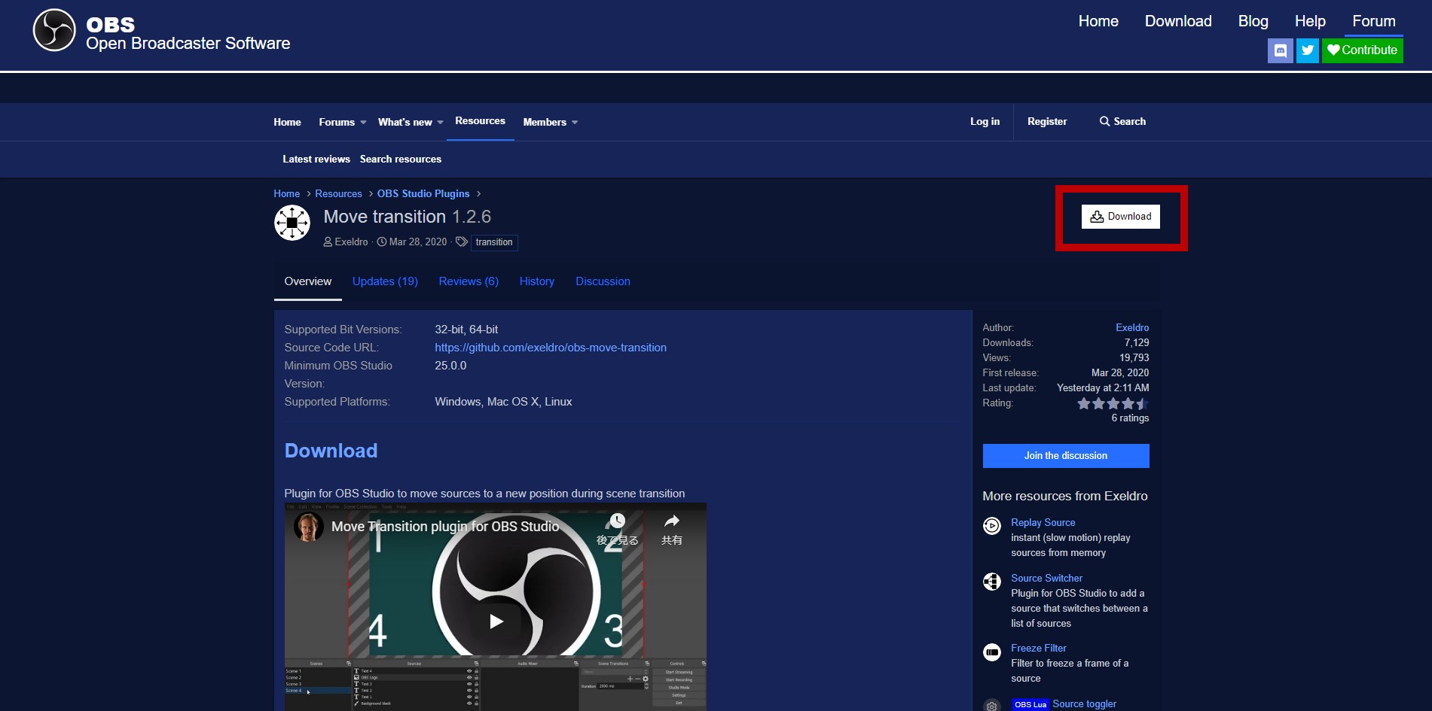Open the Discord icon link

(x=1280, y=50)
